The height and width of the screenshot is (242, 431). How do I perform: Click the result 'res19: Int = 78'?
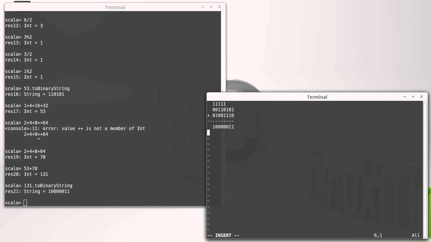pyautogui.click(x=25, y=157)
